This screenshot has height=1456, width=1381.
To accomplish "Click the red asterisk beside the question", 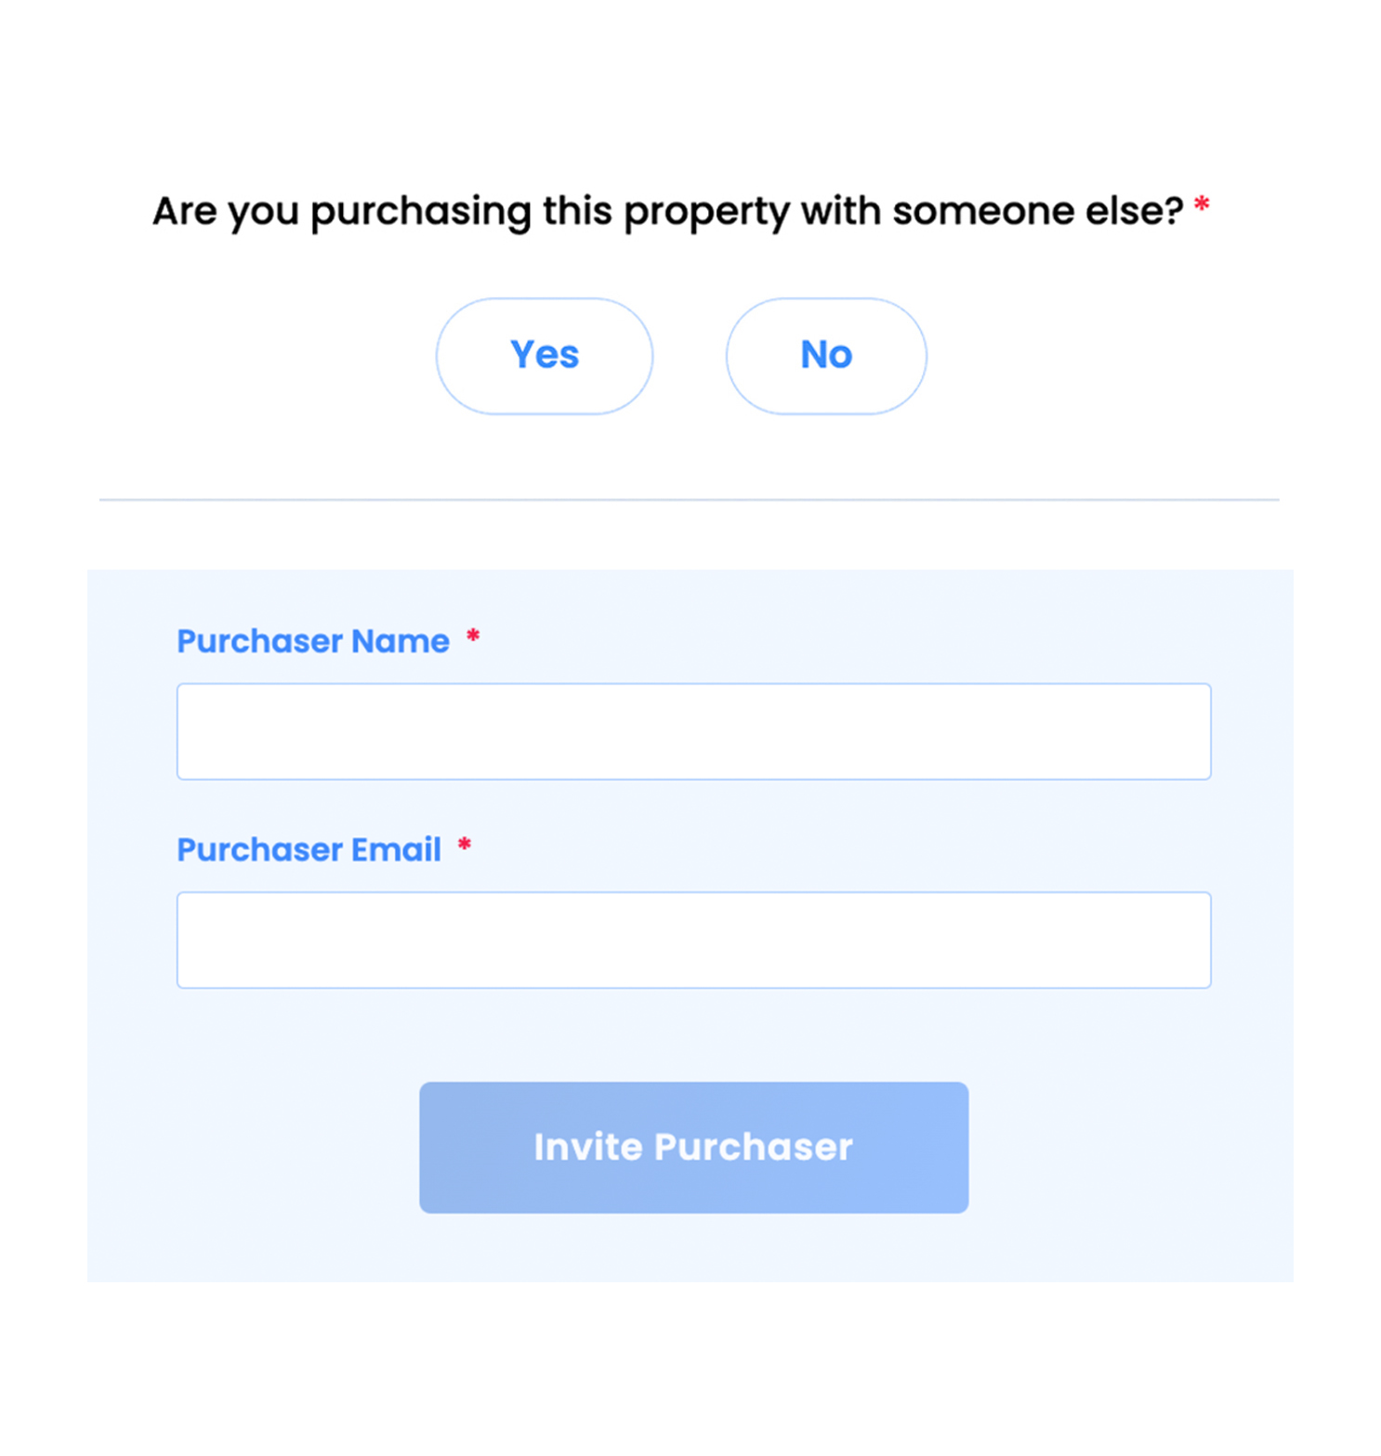I will click(x=1202, y=204).
